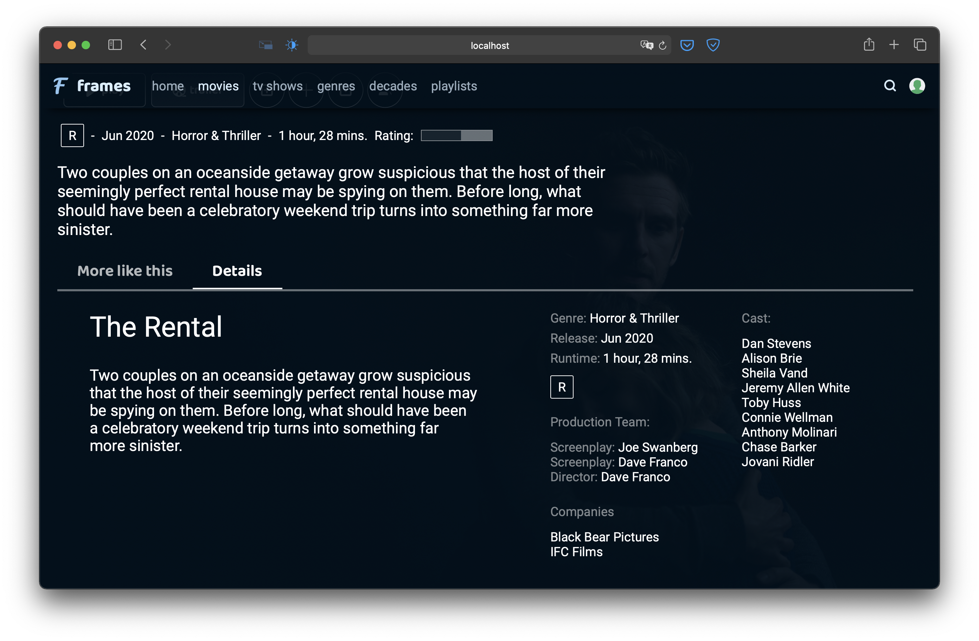Click Dave Franco as Director

(x=635, y=477)
